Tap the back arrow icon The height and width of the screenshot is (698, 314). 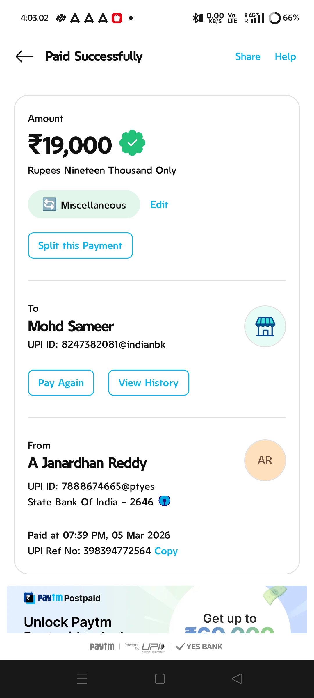pyautogui.click(x=24, y=56)
